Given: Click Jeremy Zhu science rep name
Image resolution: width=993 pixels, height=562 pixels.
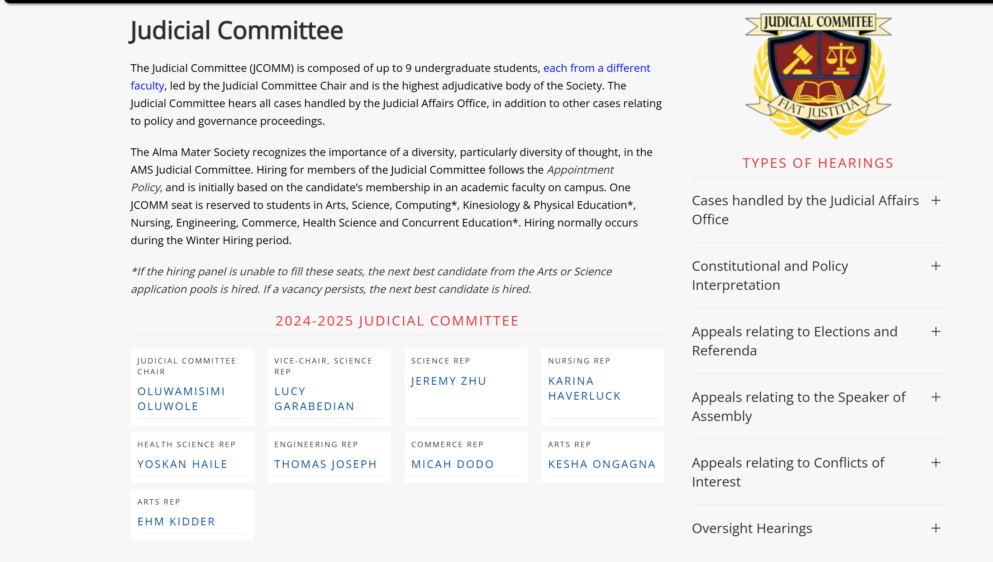Looking at the screenshot, I should (x=449, y=381).
